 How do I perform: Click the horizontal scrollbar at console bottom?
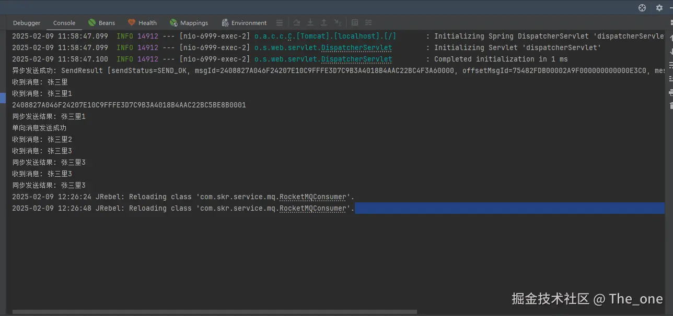214,312
